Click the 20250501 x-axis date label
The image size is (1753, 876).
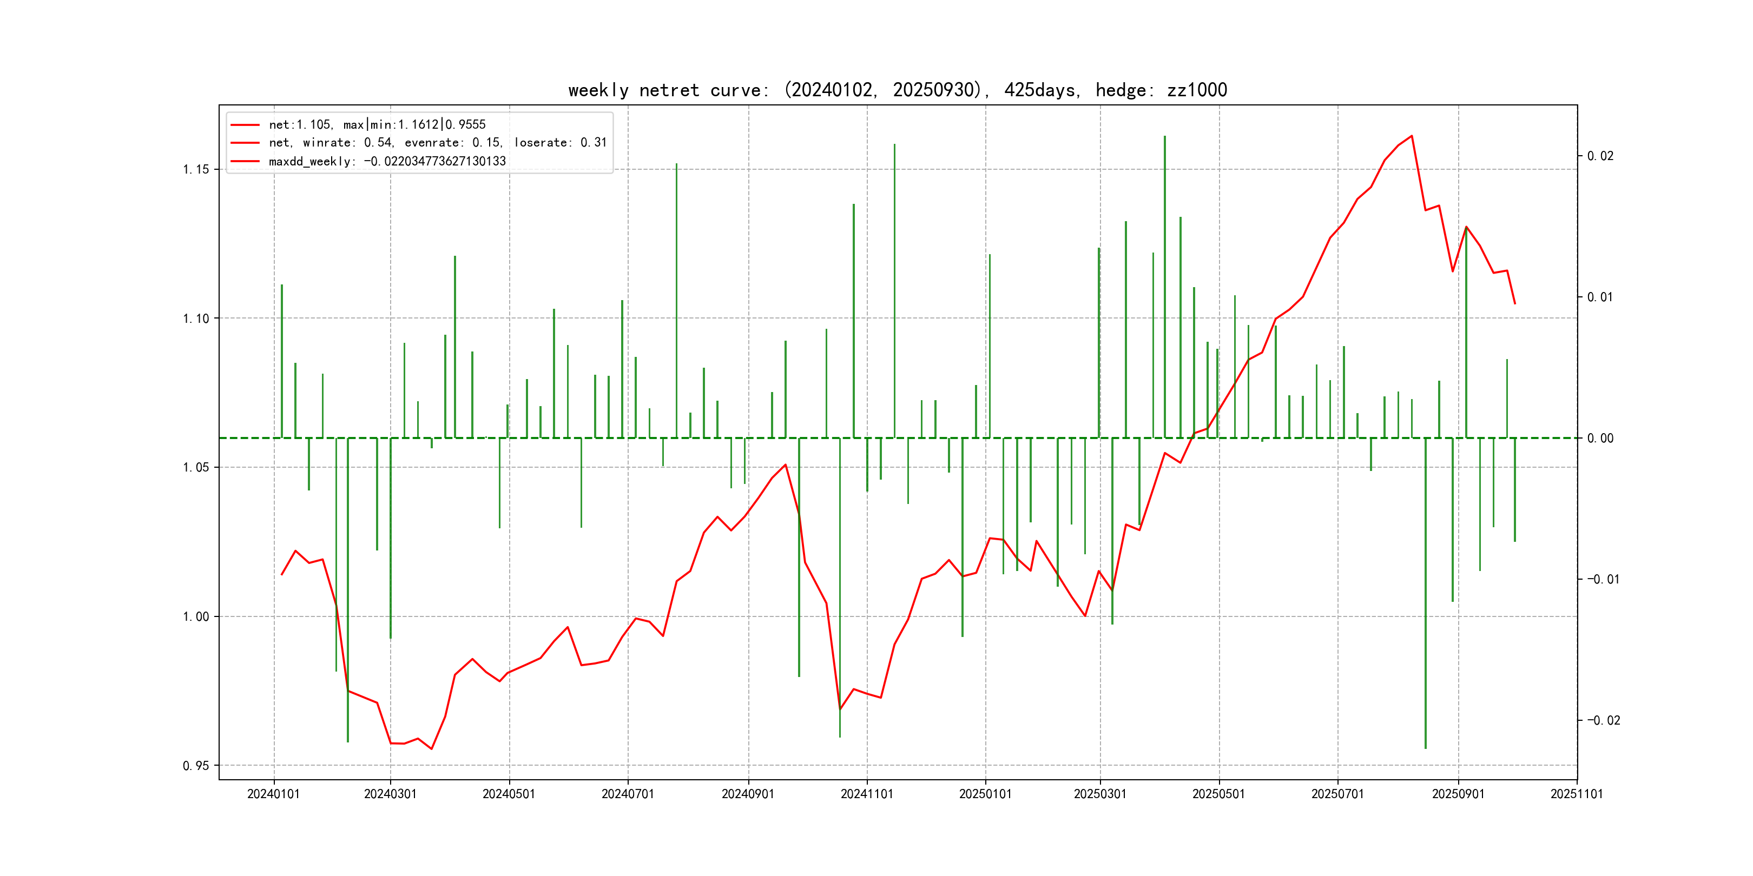pos(1219,794)
